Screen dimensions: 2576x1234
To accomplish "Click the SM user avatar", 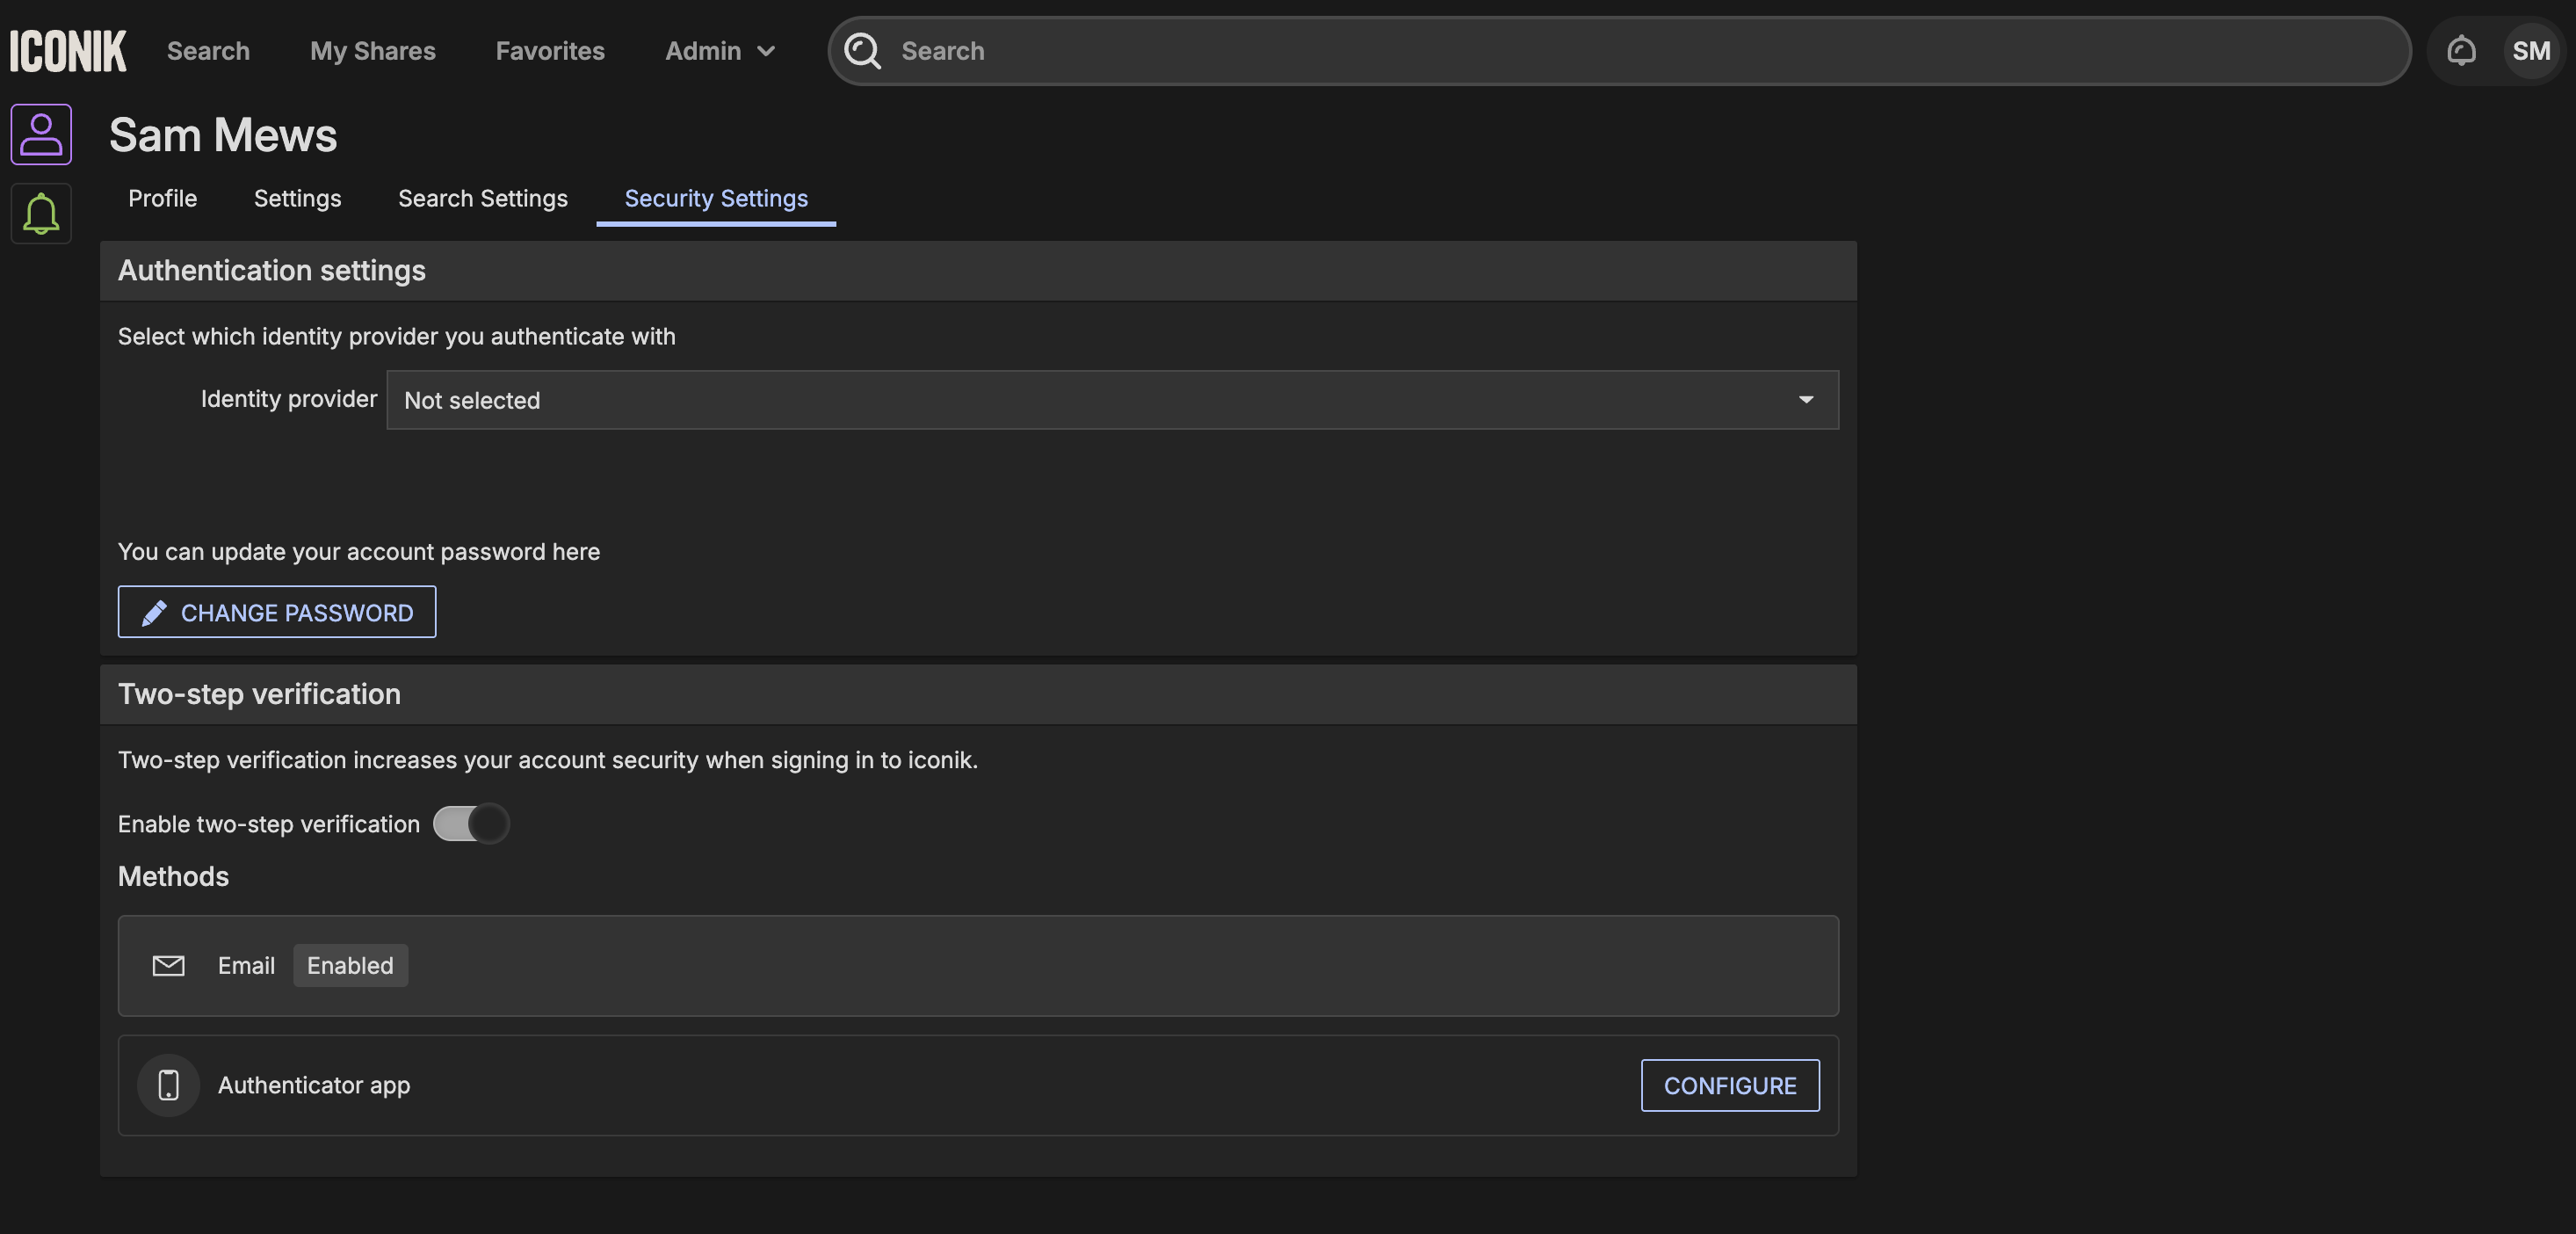I will point(2530,51).
